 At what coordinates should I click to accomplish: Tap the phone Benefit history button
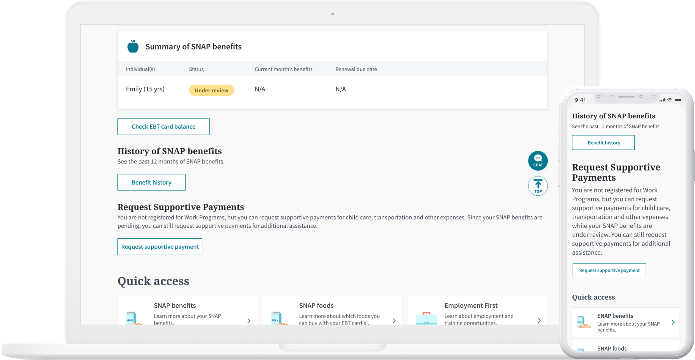(x=603, y=143)
